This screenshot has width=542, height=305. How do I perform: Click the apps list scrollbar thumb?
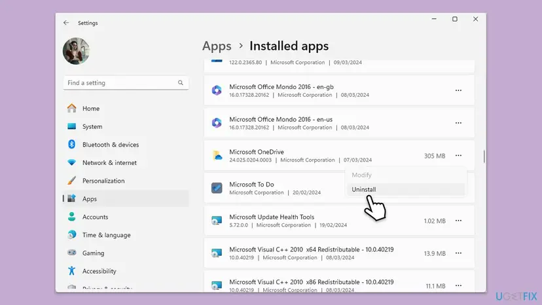484,156
